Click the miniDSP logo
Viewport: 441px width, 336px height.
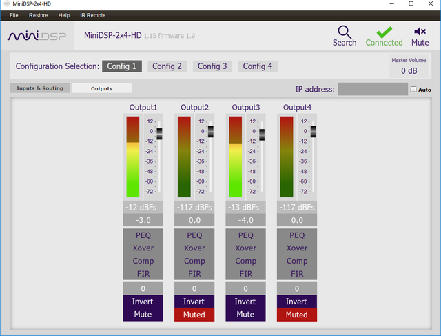click(37, 36)
